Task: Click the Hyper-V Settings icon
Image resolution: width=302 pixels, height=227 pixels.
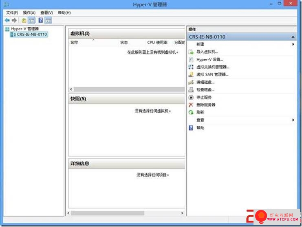Action: click(x=191, y=59)
